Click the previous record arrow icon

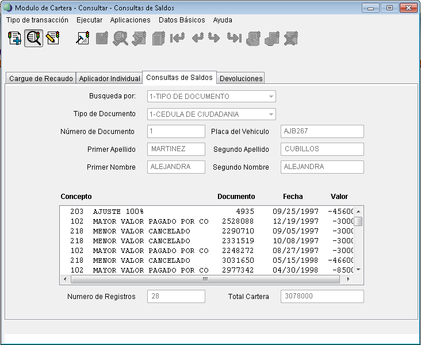(x=197, y=39)
